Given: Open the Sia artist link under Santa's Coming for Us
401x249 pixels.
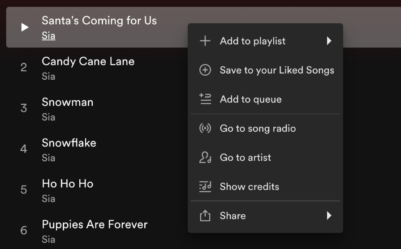Looking at the screenshot, I should tap(48, 36).
